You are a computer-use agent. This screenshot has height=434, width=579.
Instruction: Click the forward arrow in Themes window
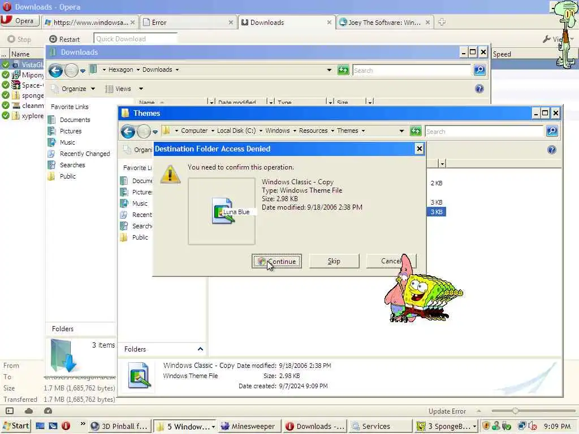click(144, 131)
